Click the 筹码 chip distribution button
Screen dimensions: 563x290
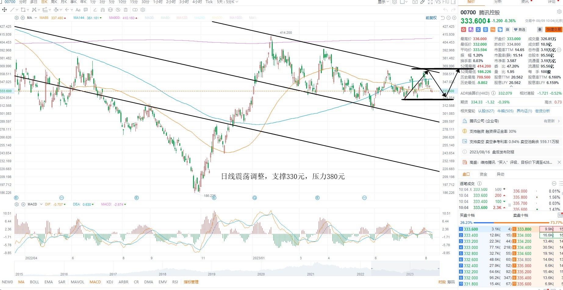451,282
